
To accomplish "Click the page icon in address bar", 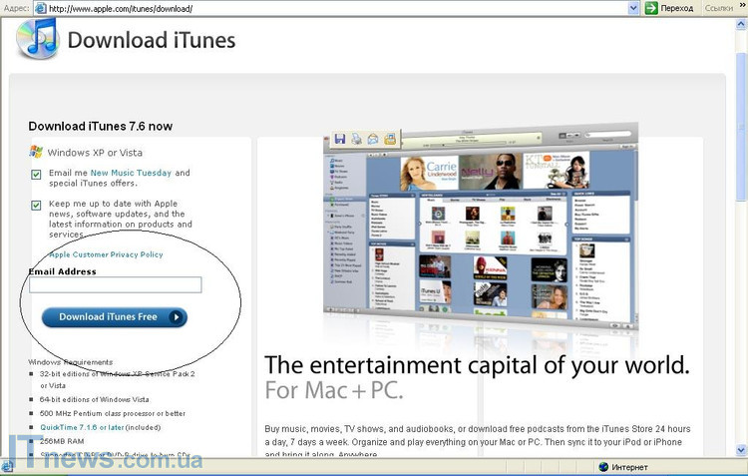I will [x=40, y=8].
